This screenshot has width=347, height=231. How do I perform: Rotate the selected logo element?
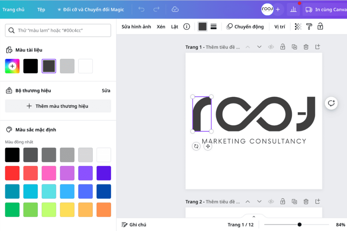(x=196, y=146)
